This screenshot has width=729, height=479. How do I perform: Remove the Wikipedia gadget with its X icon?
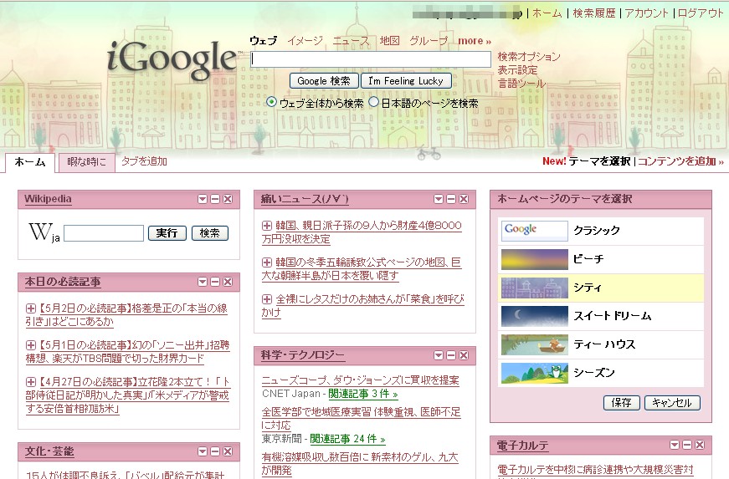[228, 199]
